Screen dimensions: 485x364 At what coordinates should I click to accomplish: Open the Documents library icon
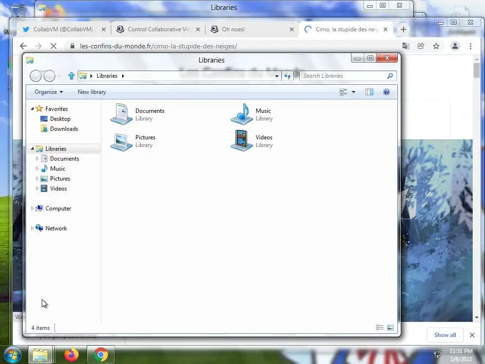[x=121, y=114]
